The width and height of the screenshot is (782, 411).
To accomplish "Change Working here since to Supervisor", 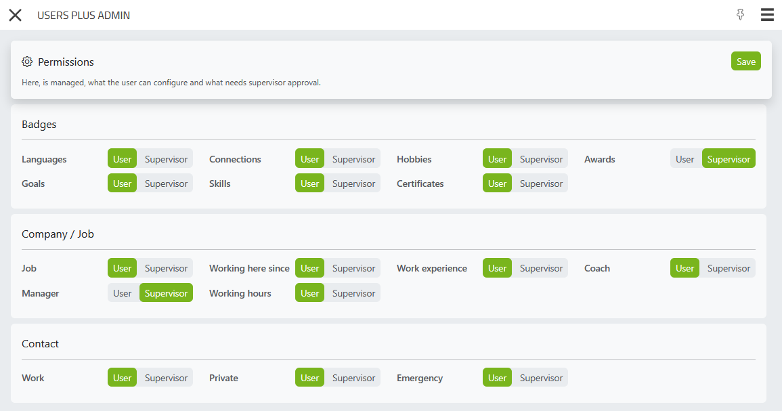I will tap(353, 268).
